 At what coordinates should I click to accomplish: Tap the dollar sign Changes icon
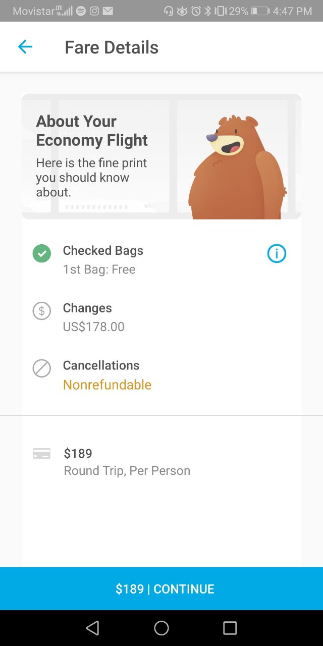pos(42,311)
